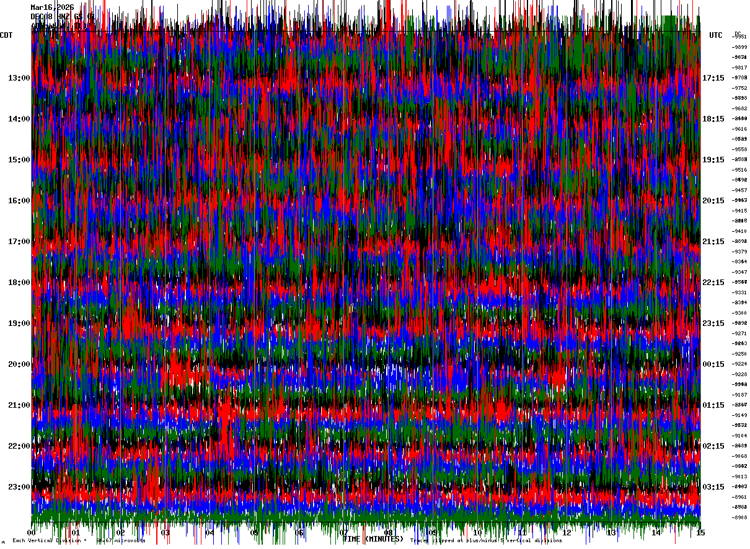750x549 pixels.
Task: Click the TIME (MINUTES) axis title
Action: click(x=373, y=539)
